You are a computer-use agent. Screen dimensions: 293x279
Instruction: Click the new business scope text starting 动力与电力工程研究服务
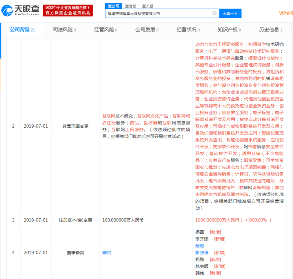pos(240,126)
